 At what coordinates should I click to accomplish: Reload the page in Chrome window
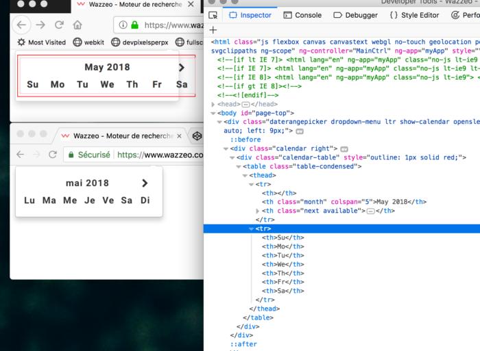[53, 154]
